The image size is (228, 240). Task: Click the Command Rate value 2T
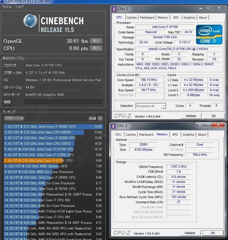click(x=179, y=202)
